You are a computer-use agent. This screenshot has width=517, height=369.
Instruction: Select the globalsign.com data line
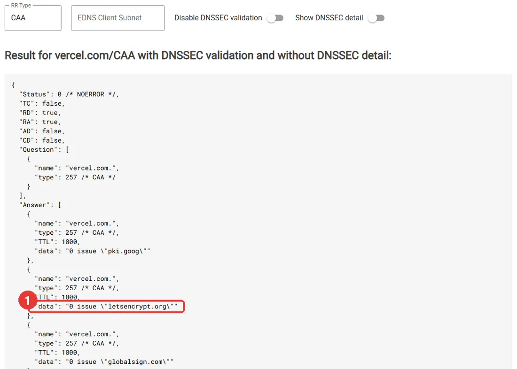[x=104, y=362]
